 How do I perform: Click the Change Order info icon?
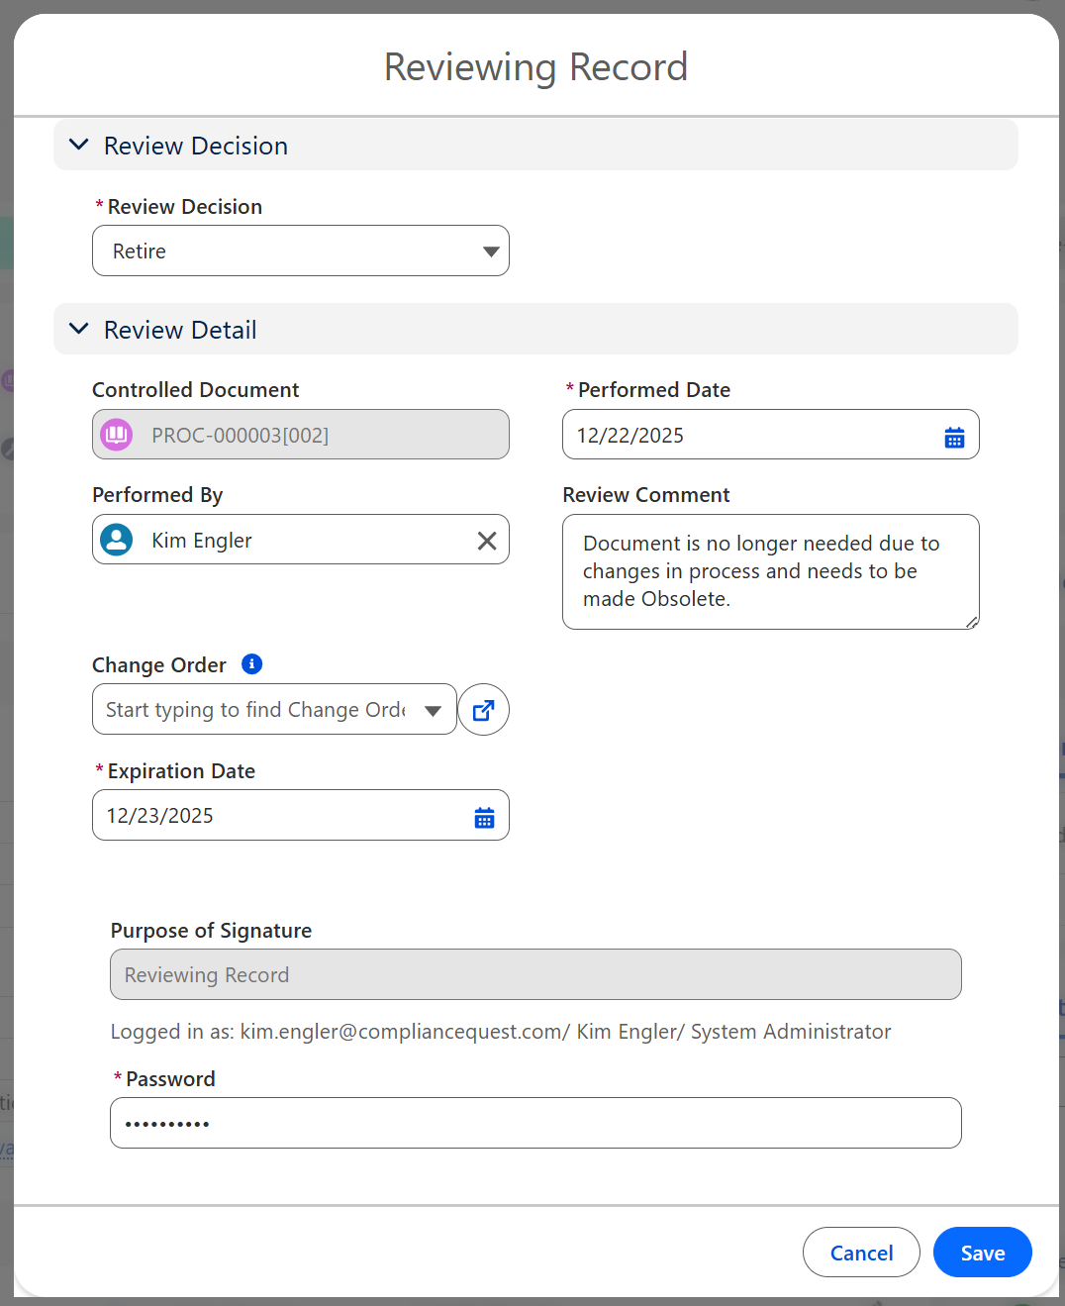[x=252, y=664]
